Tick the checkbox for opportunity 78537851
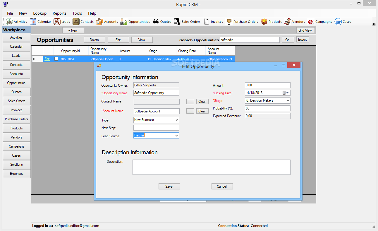This screenshot has height=231, width=378. click(x=56, y=59)
